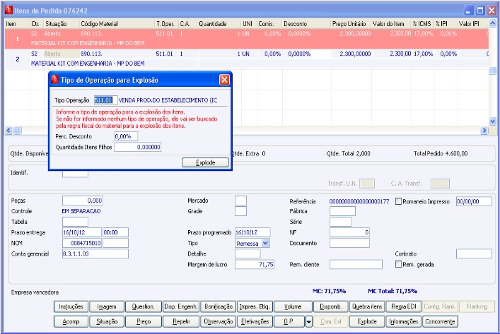Click the Documento input field
The height and width of the screenshot is (334, 500).
point(349,243)
